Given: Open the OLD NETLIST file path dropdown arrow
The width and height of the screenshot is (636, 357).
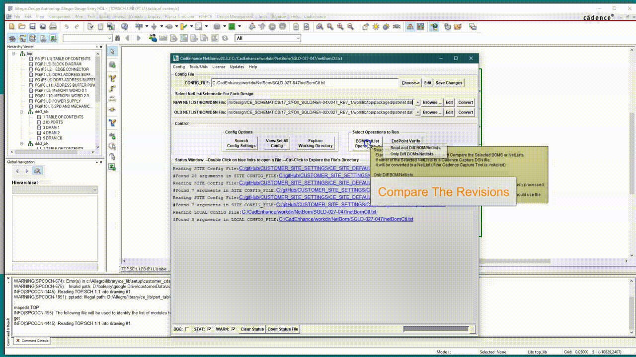Looking at the screenshot, I should [x=417, y=112].
